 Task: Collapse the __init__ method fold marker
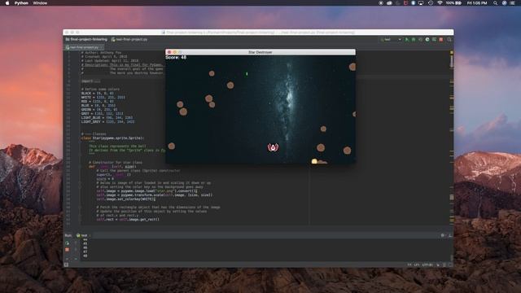80,167
